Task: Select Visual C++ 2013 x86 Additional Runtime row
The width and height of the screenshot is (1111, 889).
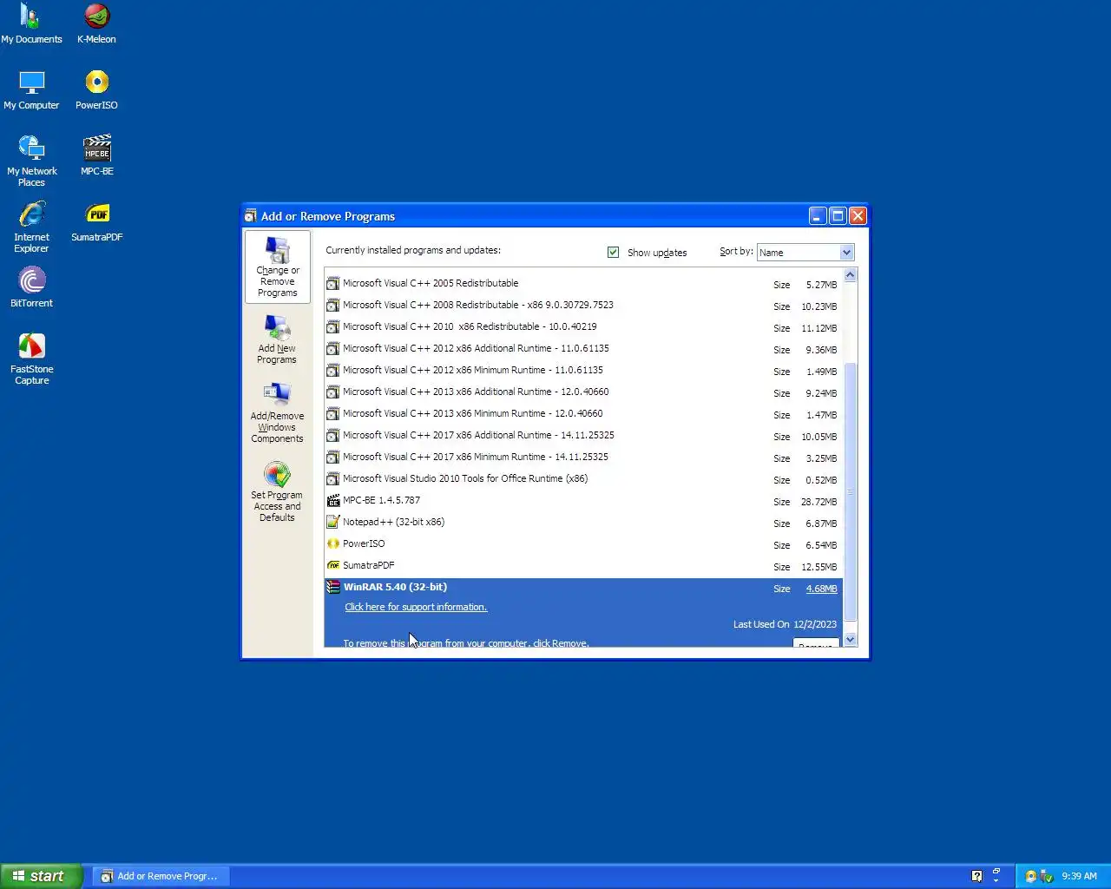Action: [x=582, y=392]
